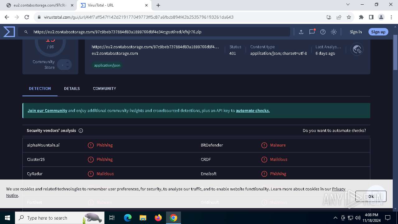
Task: Click the Chrome address bar URL
Action: [139, 17]
